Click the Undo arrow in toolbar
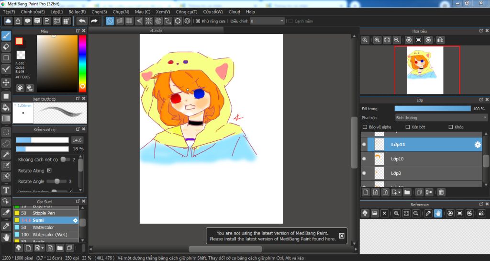Viewport: 490px width, 261px height. (82, 21)
